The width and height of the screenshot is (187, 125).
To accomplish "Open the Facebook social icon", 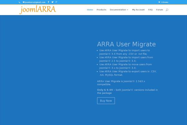I will click(48, 2).
